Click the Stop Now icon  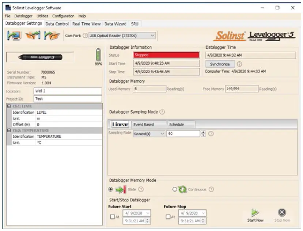click(x=282, y=212)
